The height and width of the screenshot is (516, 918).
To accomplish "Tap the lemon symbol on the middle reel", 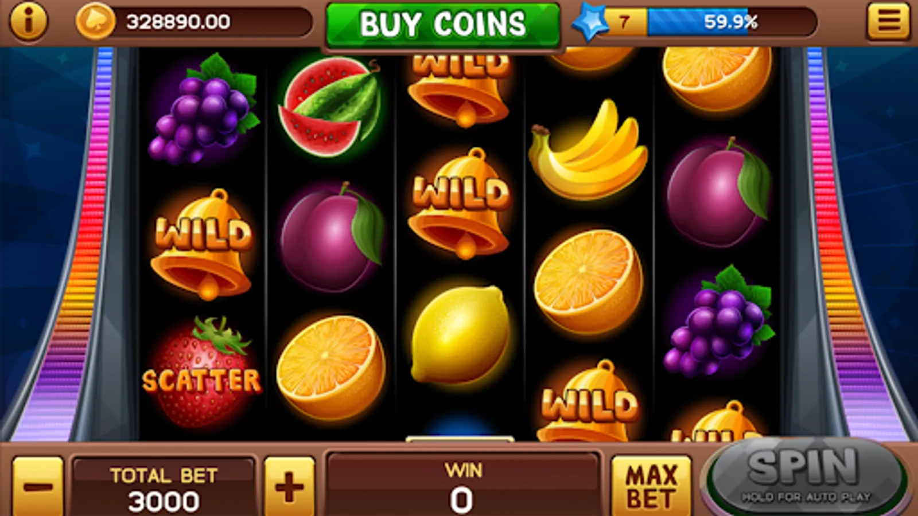I will (461, 335).
